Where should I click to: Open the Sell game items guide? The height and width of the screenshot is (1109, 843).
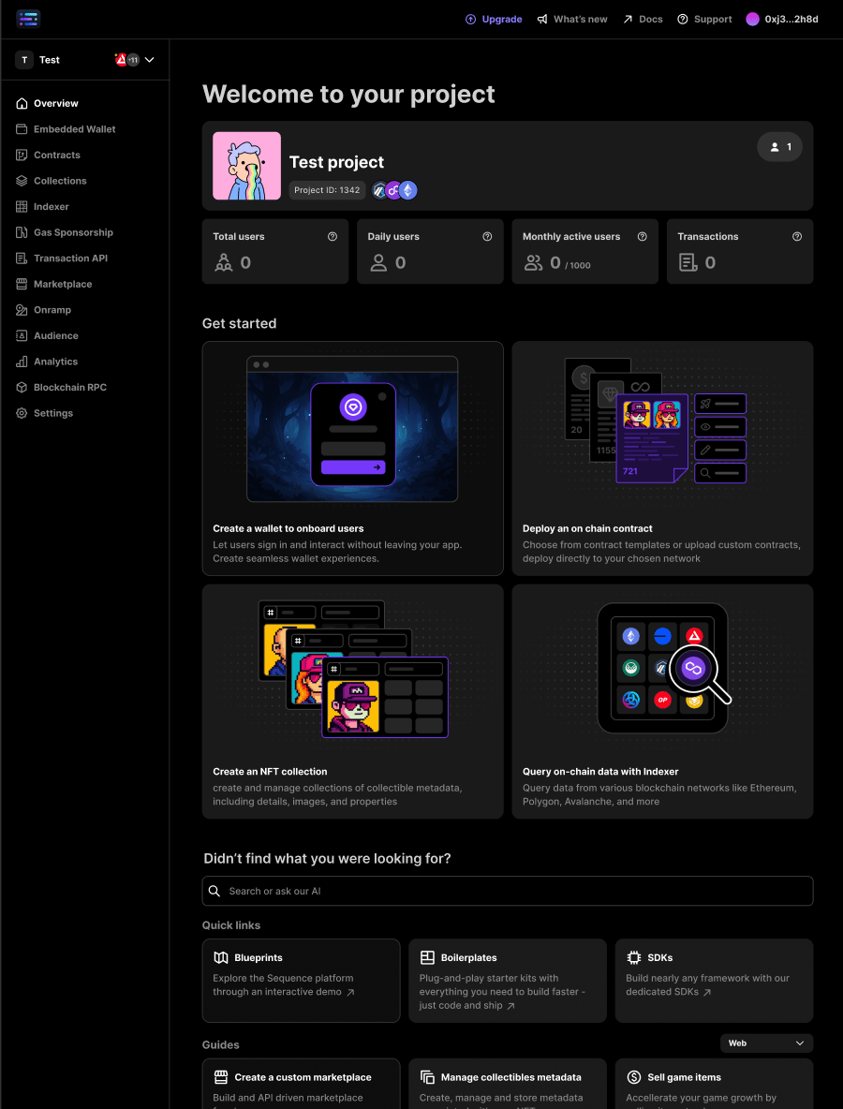point(715,1084)
